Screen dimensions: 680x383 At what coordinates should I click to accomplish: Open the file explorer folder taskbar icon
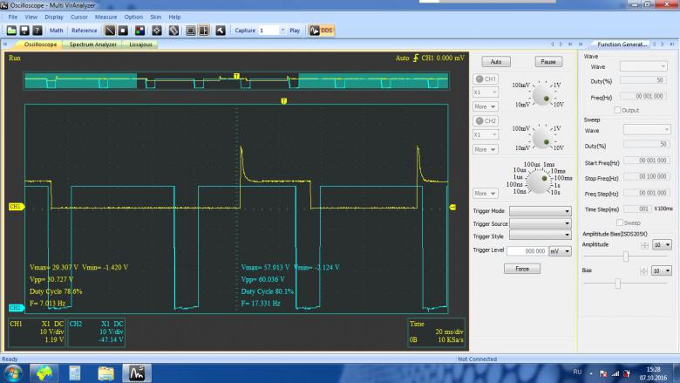point(105,373)
